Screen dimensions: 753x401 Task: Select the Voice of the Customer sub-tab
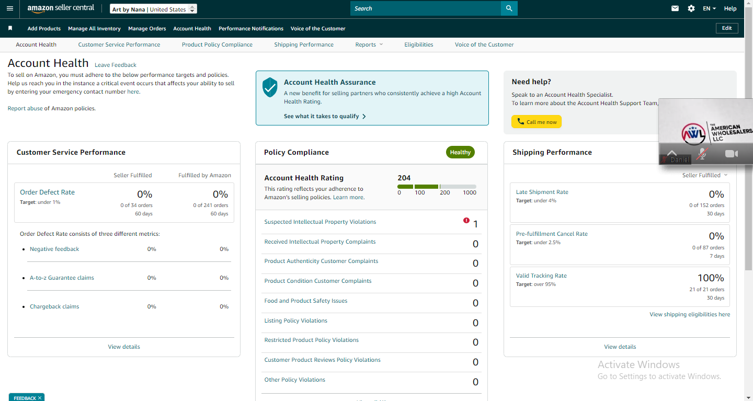coord(484,44)
